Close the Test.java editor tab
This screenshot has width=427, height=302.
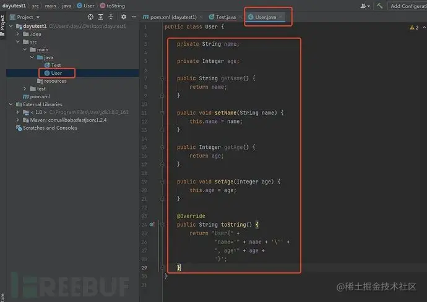tap(240, 17)
